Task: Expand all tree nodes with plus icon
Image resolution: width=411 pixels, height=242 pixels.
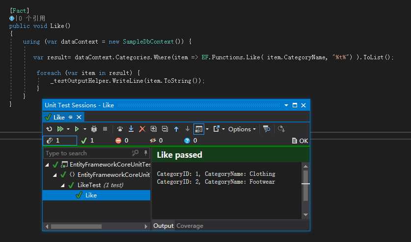Action: [153, 129]
